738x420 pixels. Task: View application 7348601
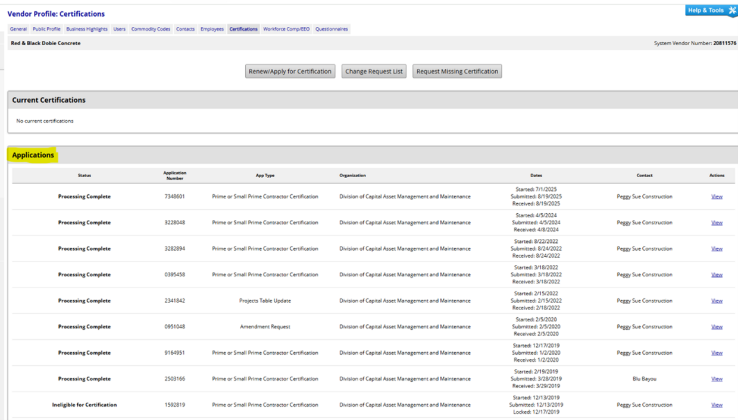(717, 197)
